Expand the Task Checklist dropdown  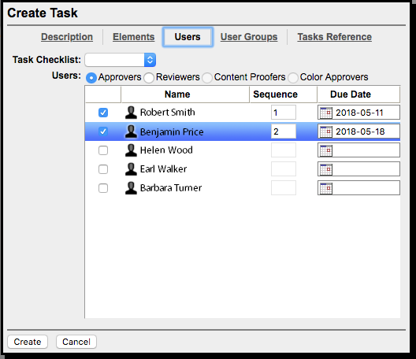121,60
